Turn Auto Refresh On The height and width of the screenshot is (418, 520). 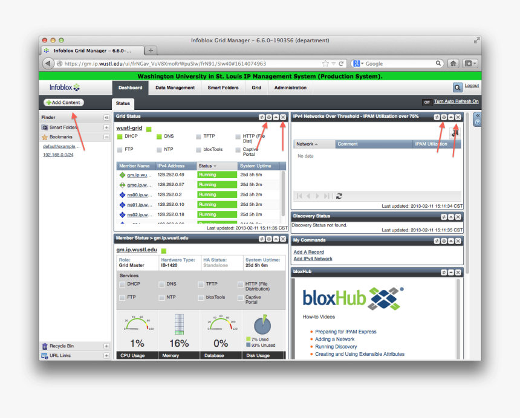[x=458, y=101]
